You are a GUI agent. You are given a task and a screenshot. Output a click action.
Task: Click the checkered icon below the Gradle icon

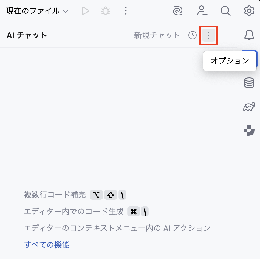(x=249, y=130)
